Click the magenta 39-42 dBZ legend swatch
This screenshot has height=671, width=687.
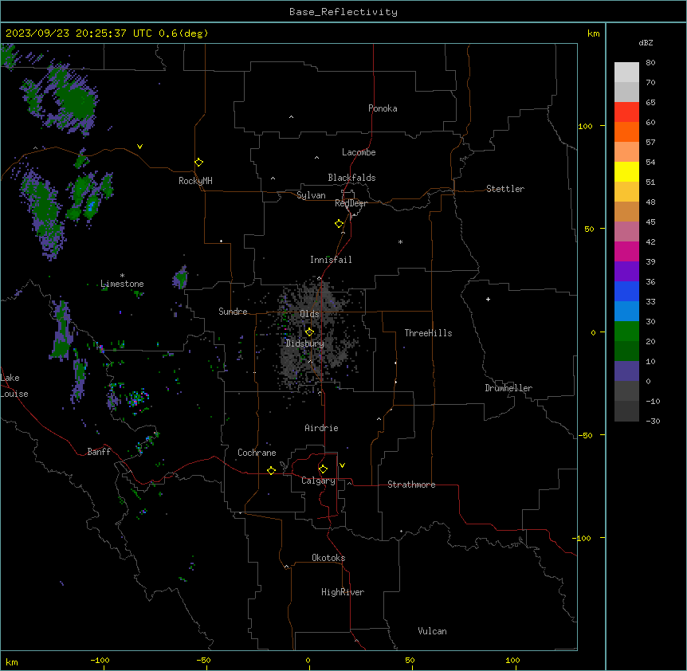pos(626,251)
